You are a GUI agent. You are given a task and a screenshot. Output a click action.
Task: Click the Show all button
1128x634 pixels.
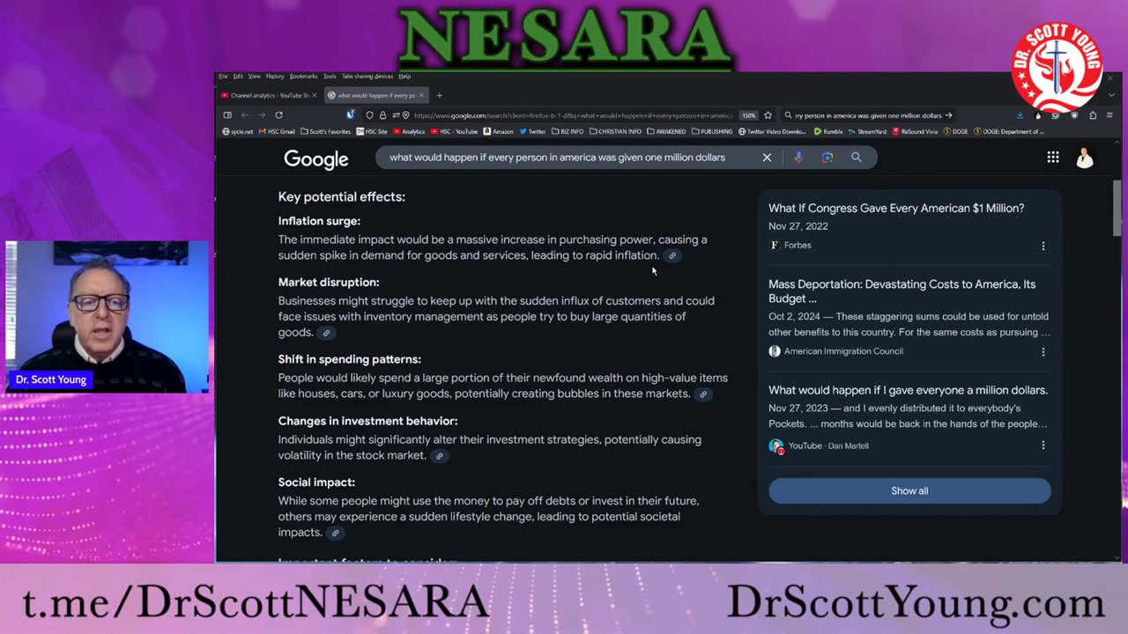[x=909, y=490]
